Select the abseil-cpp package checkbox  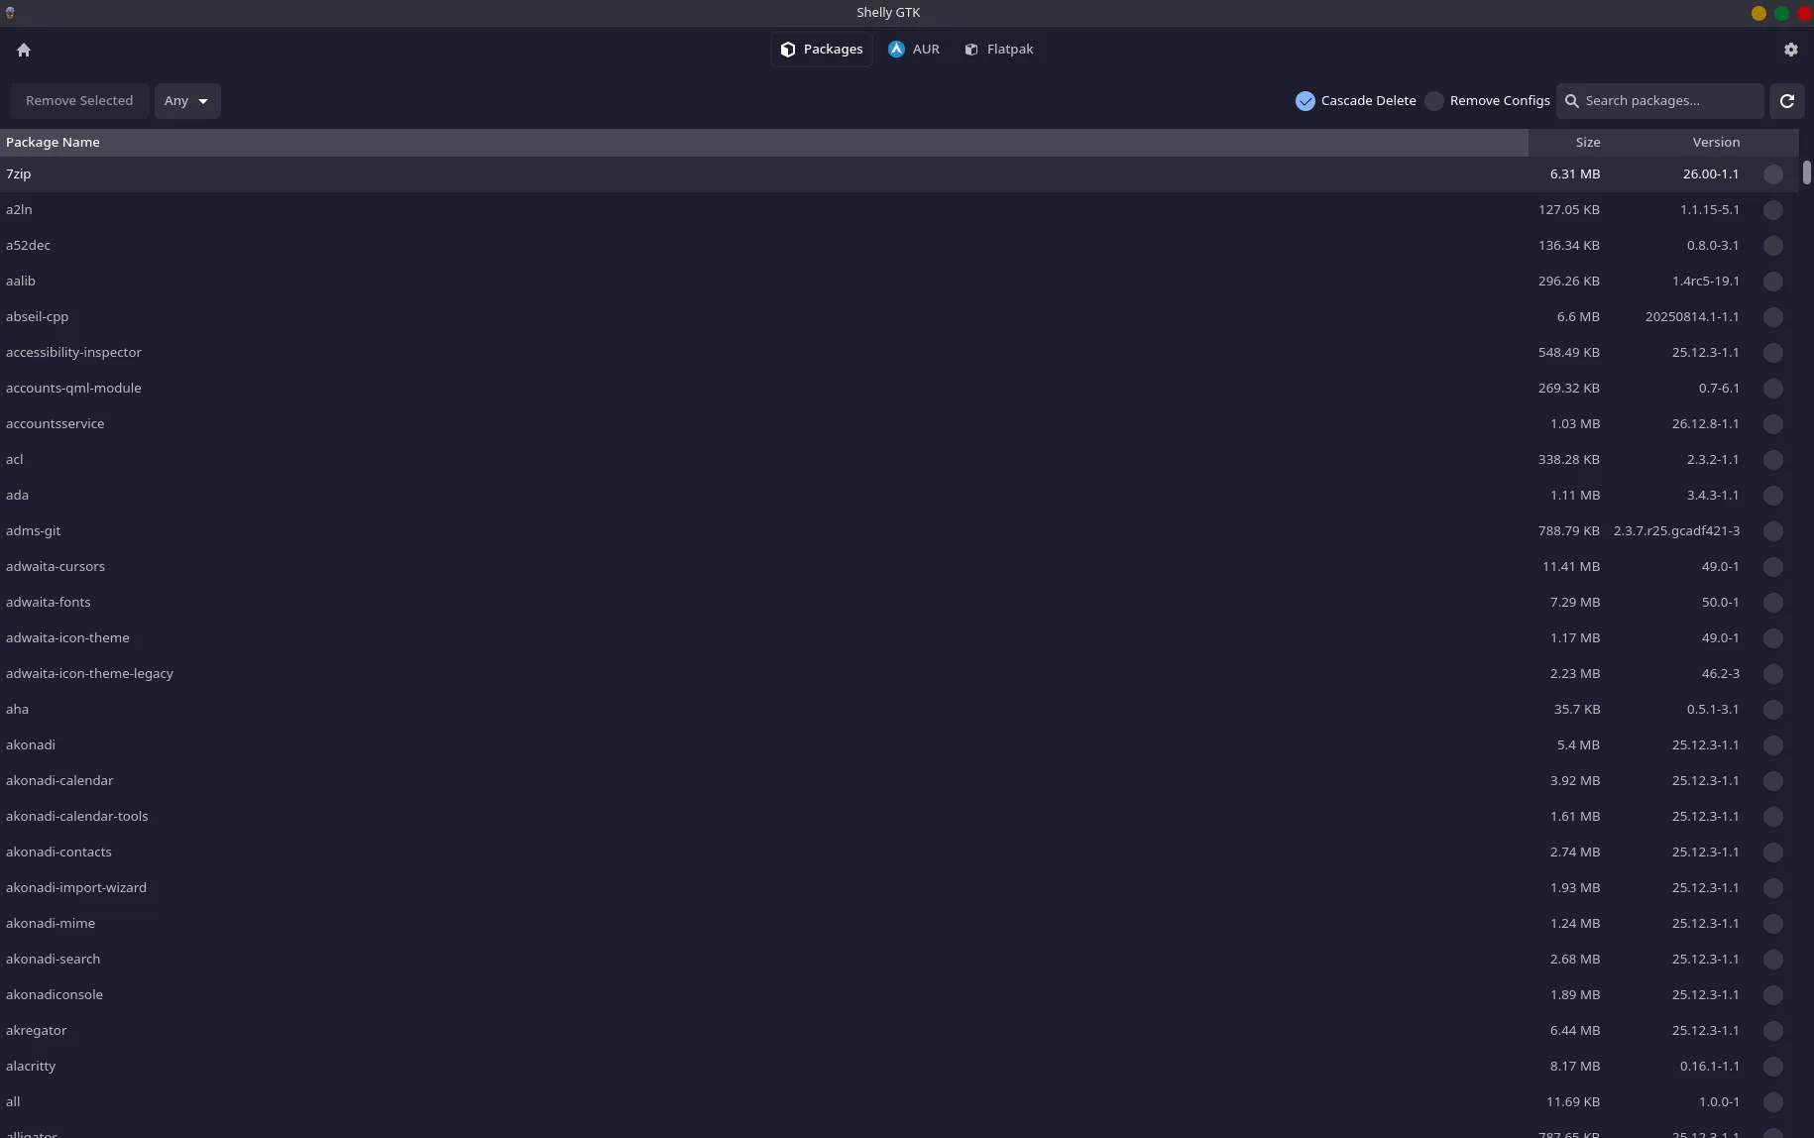click(1773, 317)
